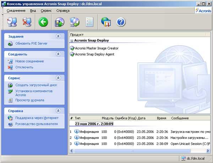Open the Вид menu

click(x=33, y=11)
